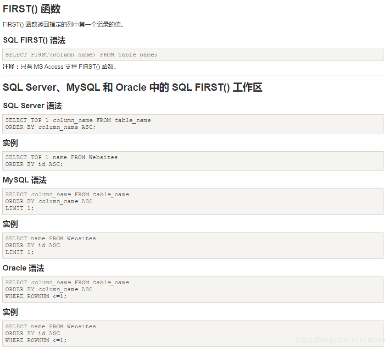Click the 'FIRST() 函数' main heading

(x=32, y=9)
